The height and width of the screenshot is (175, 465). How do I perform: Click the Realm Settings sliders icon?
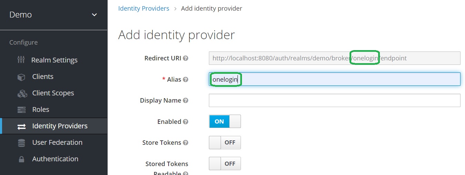21,60
